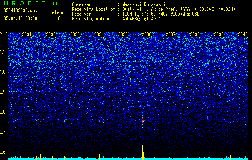Click antenna value A504HB(yagi 4el)
Image resolution: width=252 pixels, height=160 pixels.
(x=141, y=19)
